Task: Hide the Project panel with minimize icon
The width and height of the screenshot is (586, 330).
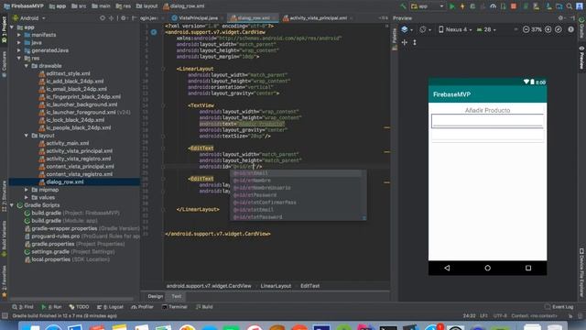Action: coord(134,18)
